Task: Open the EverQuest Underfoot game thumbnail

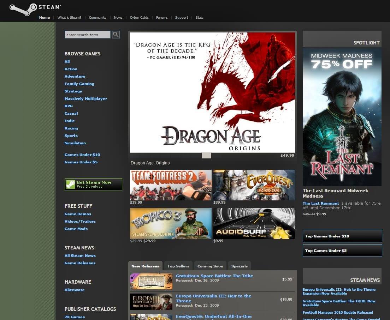Action: tap(254, 185)
